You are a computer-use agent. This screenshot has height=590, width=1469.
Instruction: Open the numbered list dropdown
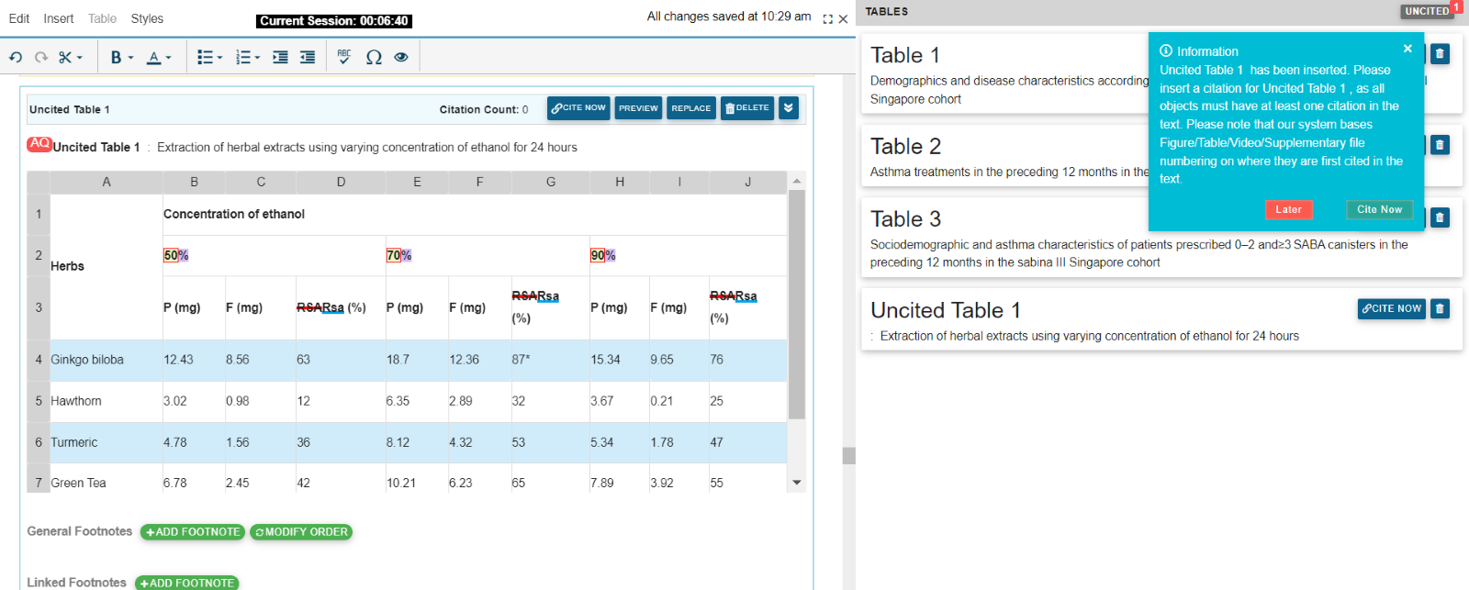248,57
